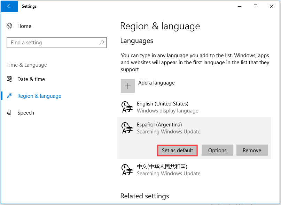281x205 pixels.
Task: Remove the Español (Argentina) language
Action: point(252,151)
